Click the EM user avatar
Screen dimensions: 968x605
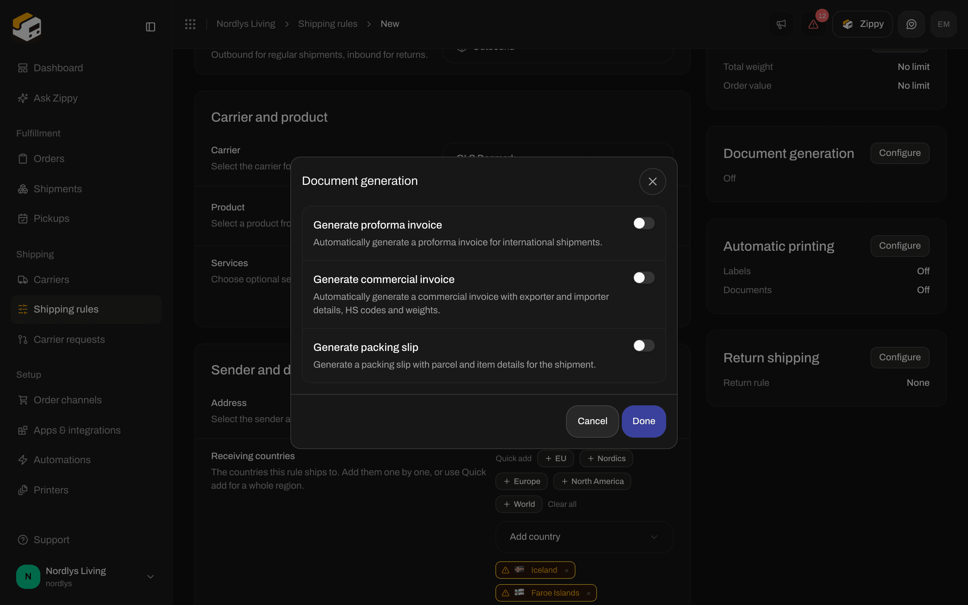coord(943,24)
